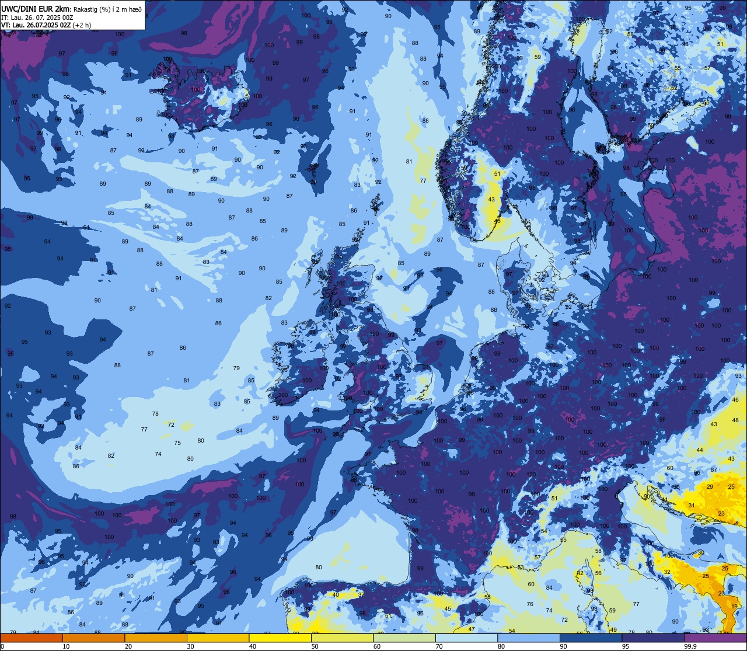Click the "VT: Lau. 26.07.2025 02Z (+2 h)" line
The image size is (747, 651).
pyautogui.click(x=46, y=25)
